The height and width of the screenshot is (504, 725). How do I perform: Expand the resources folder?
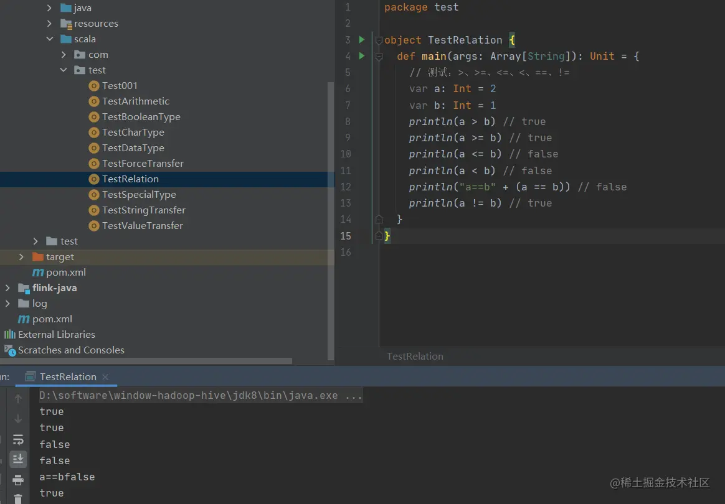click(49, 23)
